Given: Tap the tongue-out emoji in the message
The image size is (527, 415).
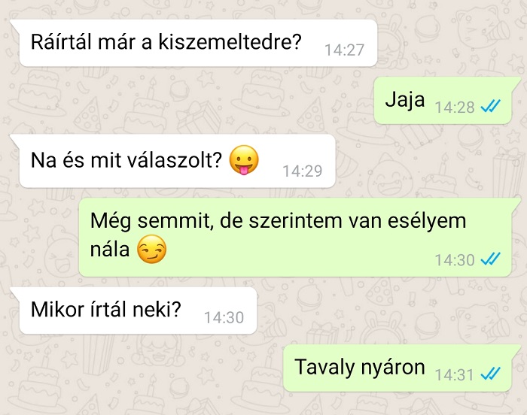Looking at the screenshot, I should (x=244, y=160).
